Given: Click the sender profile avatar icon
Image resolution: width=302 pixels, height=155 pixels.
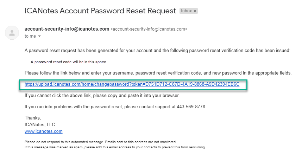Looking at the screenshot, I should (x=12, y=33).
